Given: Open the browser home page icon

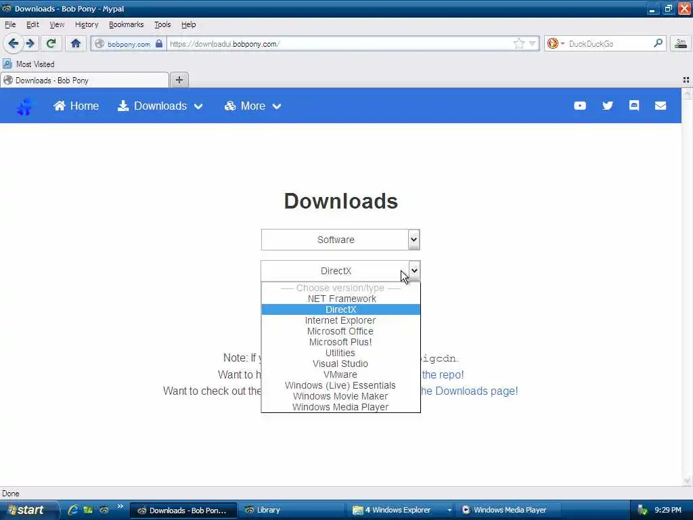Looking at the screenshot, I should (x=76, y=43).
